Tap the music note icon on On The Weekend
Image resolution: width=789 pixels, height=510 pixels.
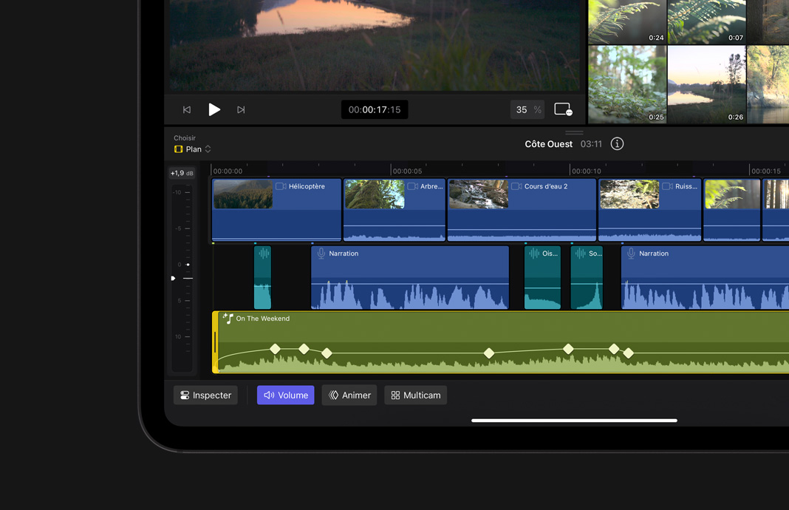tap(230, 319)
